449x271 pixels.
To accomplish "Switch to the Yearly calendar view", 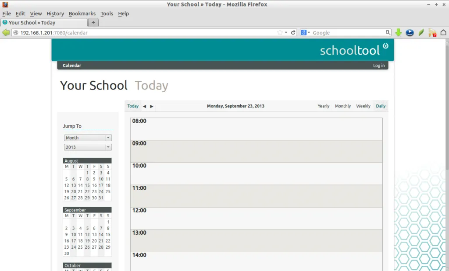I will (x=323, y=106).
